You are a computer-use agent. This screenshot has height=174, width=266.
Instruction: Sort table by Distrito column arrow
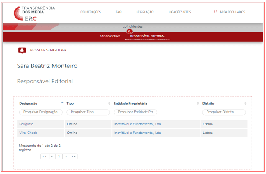click(x=246, y=103)
